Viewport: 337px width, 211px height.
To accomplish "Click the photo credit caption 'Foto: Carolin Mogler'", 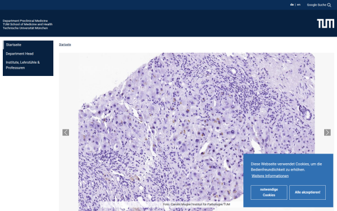I will pos(197,204).
